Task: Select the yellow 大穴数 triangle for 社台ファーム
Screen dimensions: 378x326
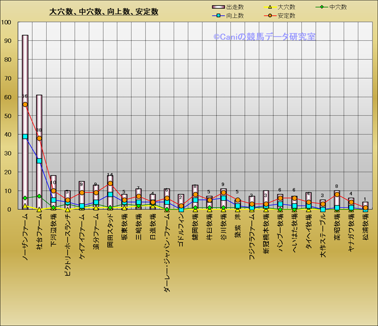Action: coord(39,209)
